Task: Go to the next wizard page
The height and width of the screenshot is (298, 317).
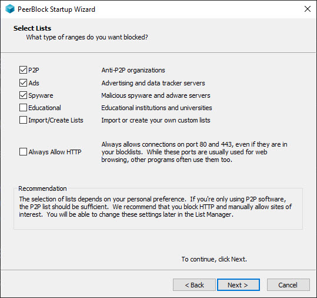Action: point(238,285)
